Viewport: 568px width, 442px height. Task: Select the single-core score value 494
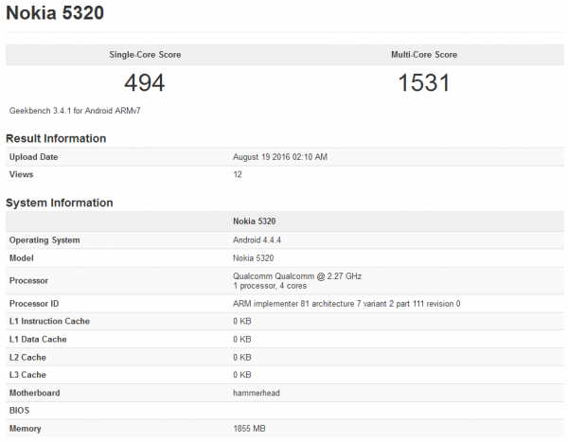pyautogui.click(x=145, y=82)
